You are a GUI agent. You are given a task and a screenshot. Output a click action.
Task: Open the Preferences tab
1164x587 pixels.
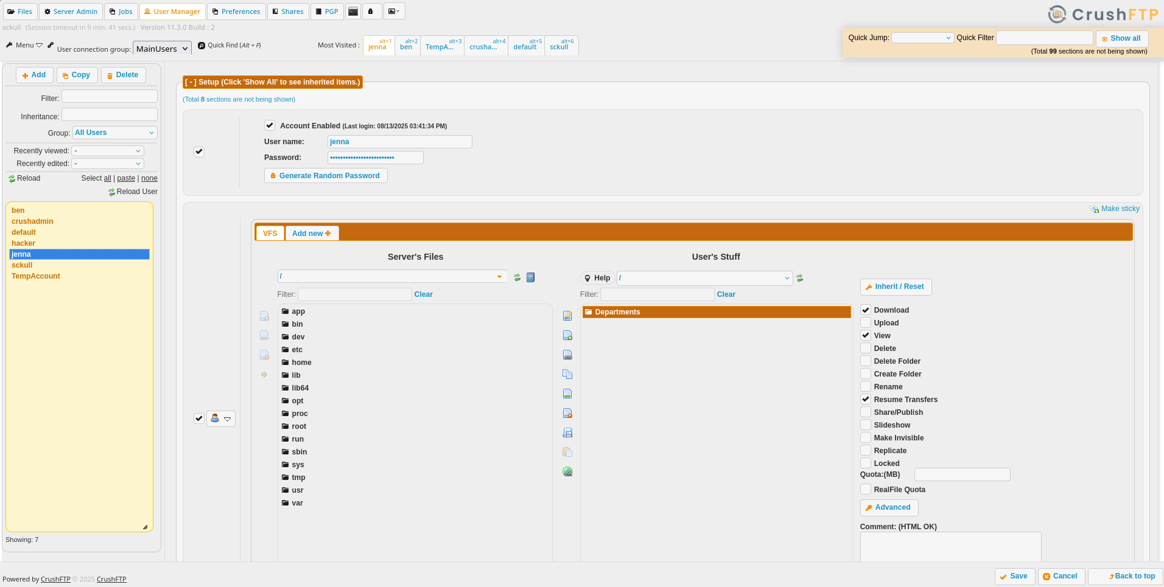(236, 12)
